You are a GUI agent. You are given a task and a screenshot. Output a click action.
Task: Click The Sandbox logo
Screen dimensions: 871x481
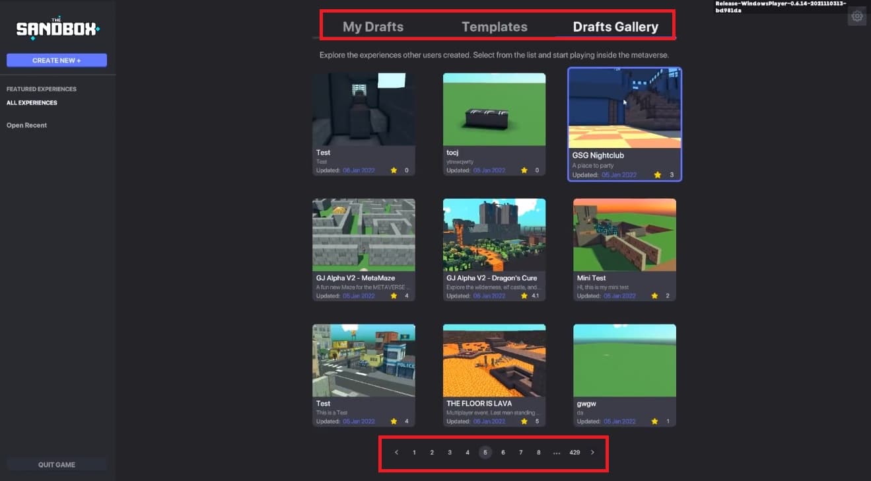point(58,28)
